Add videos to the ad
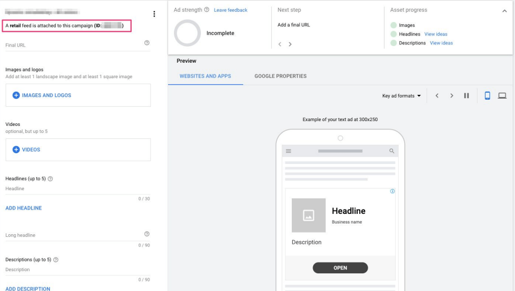 [78, 150]
